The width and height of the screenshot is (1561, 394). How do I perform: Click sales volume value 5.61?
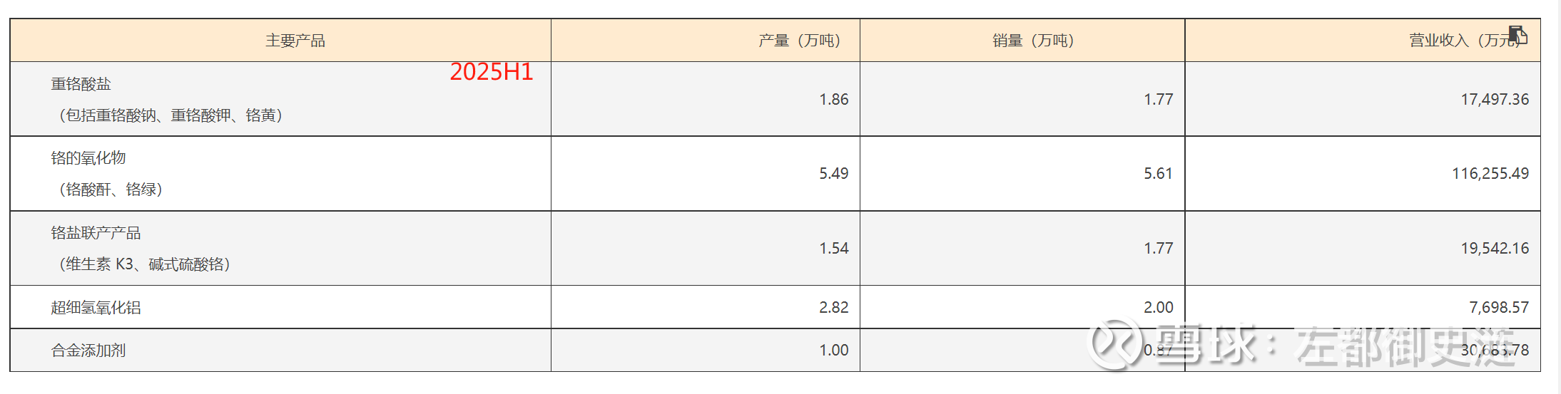click(x=1159, y=174)
